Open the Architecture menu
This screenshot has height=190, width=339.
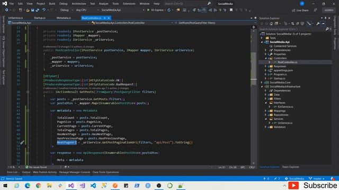[x=79, y=4]
